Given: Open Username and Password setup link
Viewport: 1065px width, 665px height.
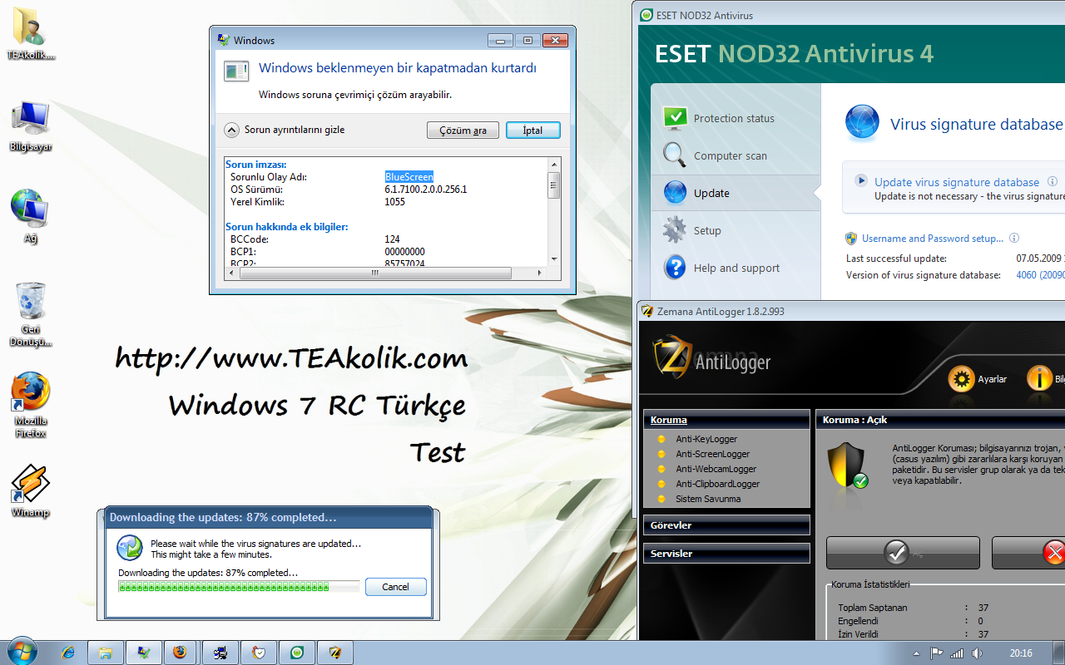Looking at the screenshot, I should pos(933,239).
